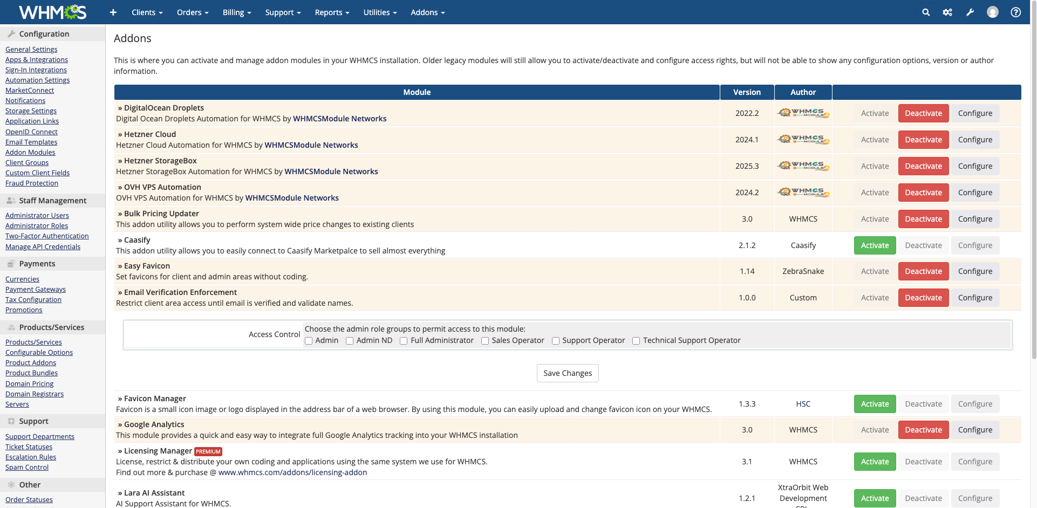The height and width of the screenshot is (508, 1037).
Task: Enable the Full Administrator checkbox
Action: click(x=404, y=341)
